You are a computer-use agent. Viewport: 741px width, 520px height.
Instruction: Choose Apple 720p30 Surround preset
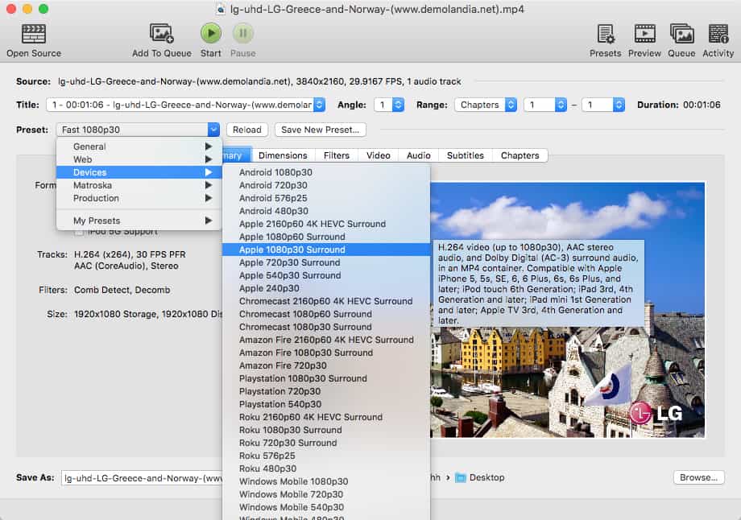tap(326, 262)
